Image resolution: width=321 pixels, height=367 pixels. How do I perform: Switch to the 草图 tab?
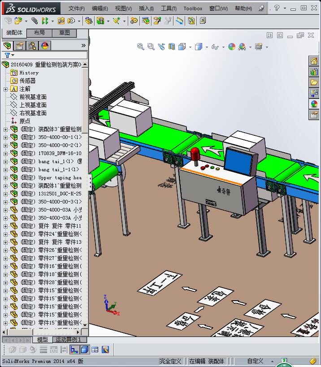[65, 33]
